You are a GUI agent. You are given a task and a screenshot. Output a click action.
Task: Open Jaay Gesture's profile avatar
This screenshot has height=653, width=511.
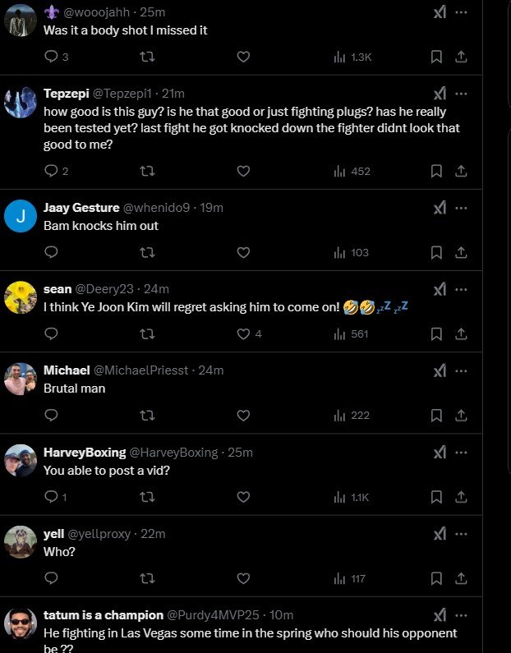pos(21,217)
